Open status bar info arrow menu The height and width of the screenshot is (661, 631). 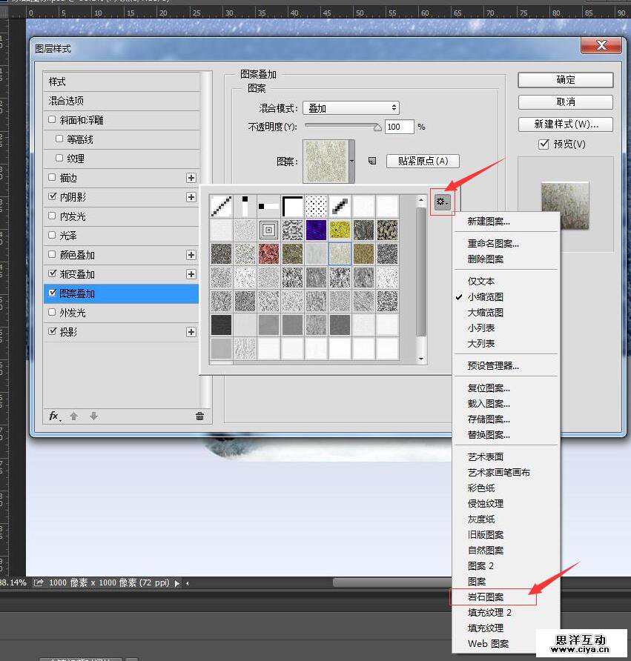tap(176, 583)
